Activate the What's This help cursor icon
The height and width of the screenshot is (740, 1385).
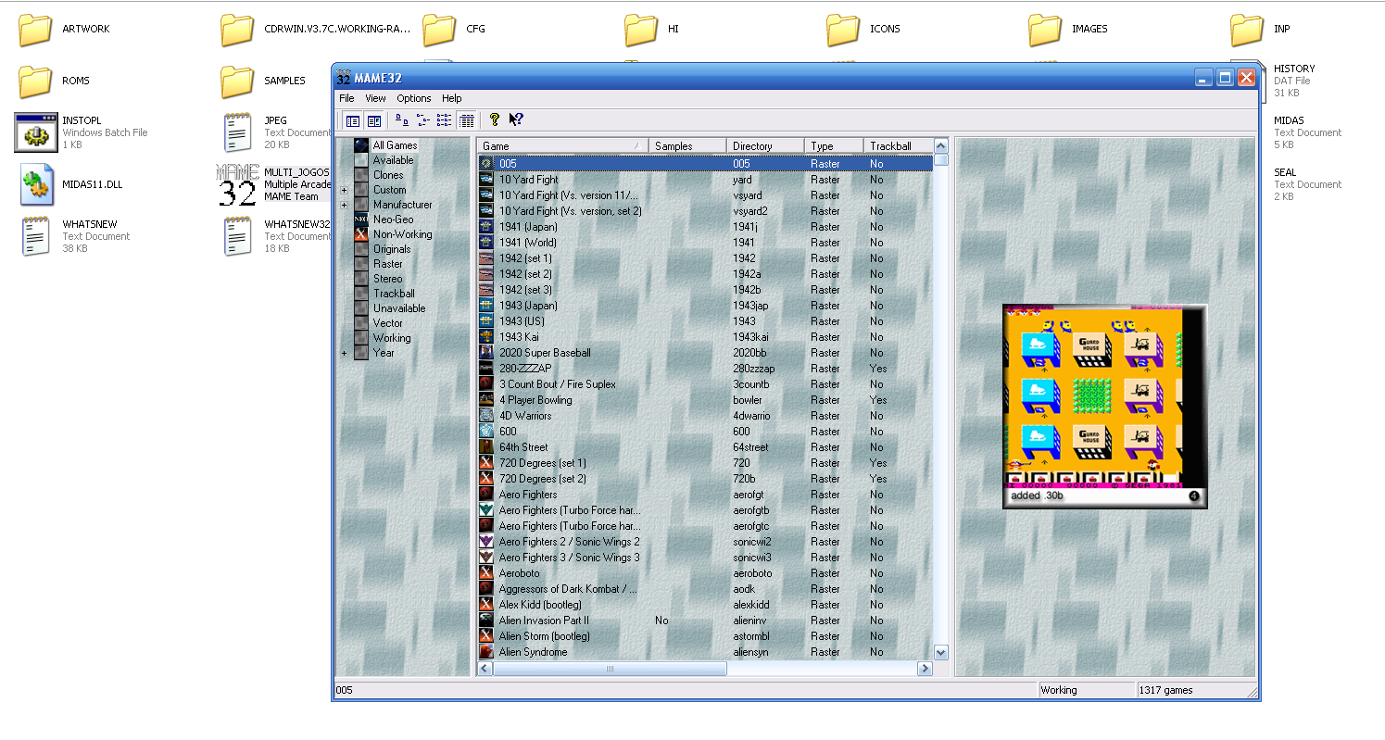coord(516,120)
